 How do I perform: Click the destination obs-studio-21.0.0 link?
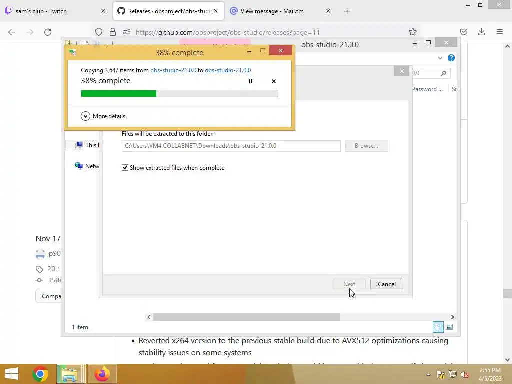point(228,70)
